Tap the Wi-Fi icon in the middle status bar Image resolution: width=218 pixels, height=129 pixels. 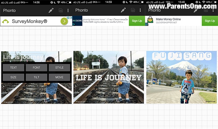pos(131,2)
